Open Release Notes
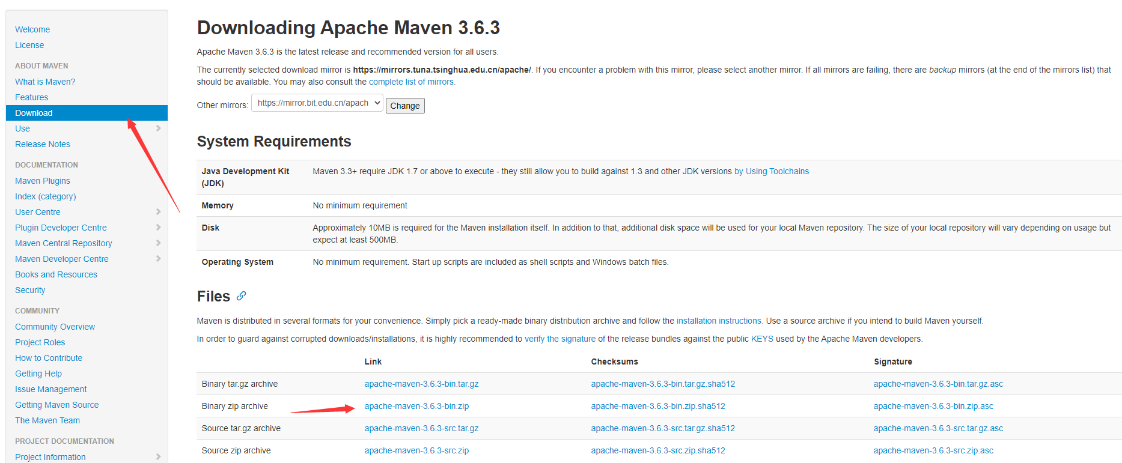1122x463 pixels. (x=43, y=144)
